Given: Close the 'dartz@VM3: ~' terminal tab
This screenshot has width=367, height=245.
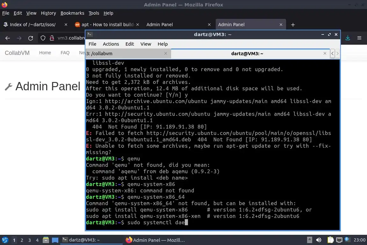Looking at the screenshot, I should (325, 54).
